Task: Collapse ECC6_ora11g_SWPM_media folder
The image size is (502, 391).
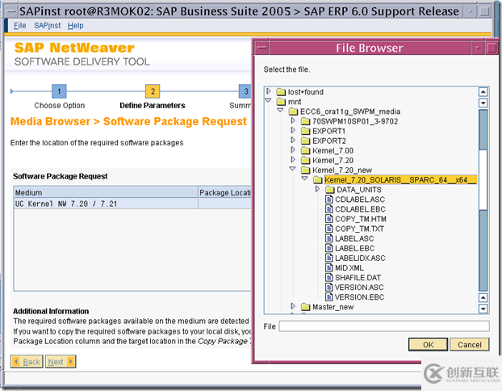Action: (x=280, y=110)
